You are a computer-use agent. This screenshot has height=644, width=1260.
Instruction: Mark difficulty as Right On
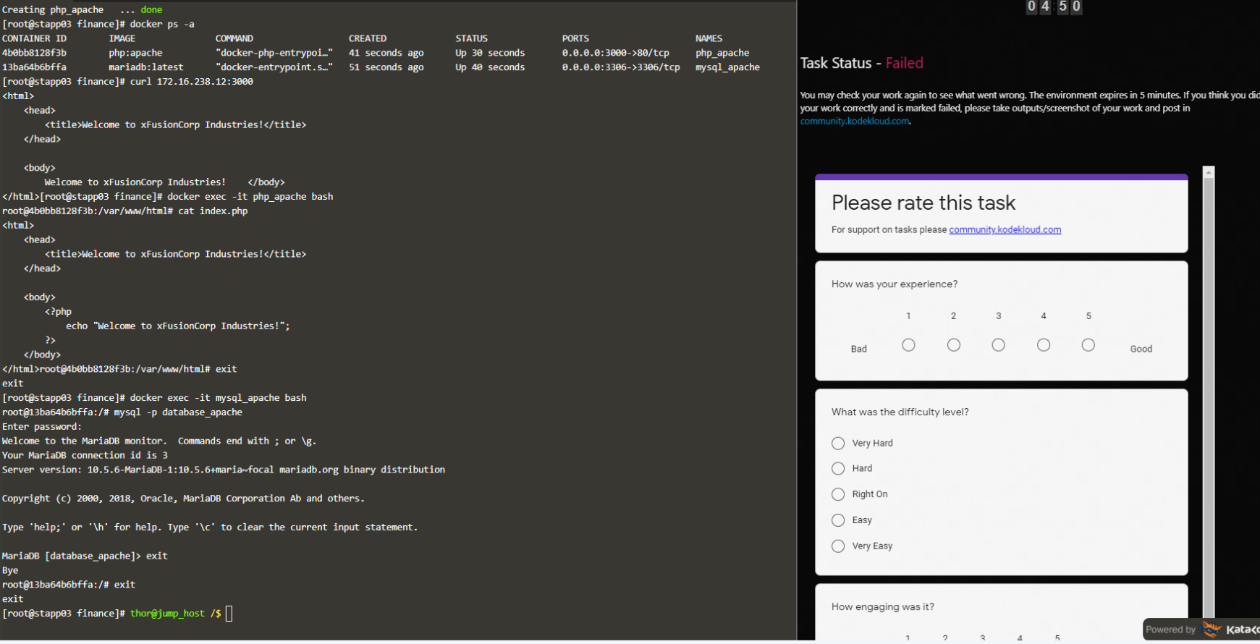click(838, 494)
